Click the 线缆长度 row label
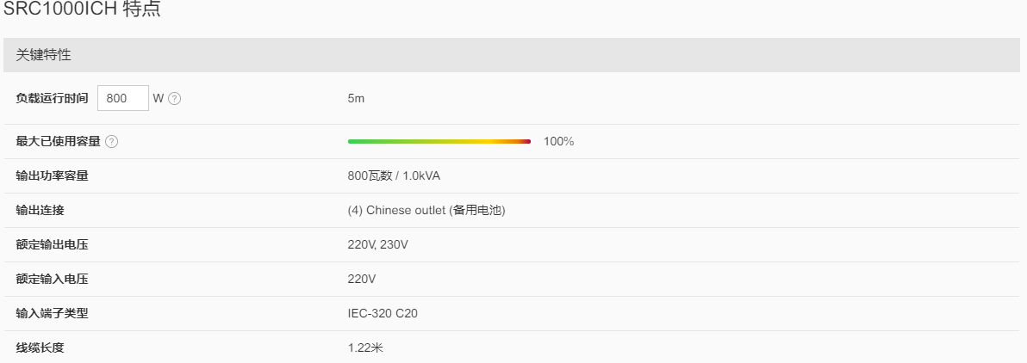Viewport: 1027px width, 363px height. point(40,348)
